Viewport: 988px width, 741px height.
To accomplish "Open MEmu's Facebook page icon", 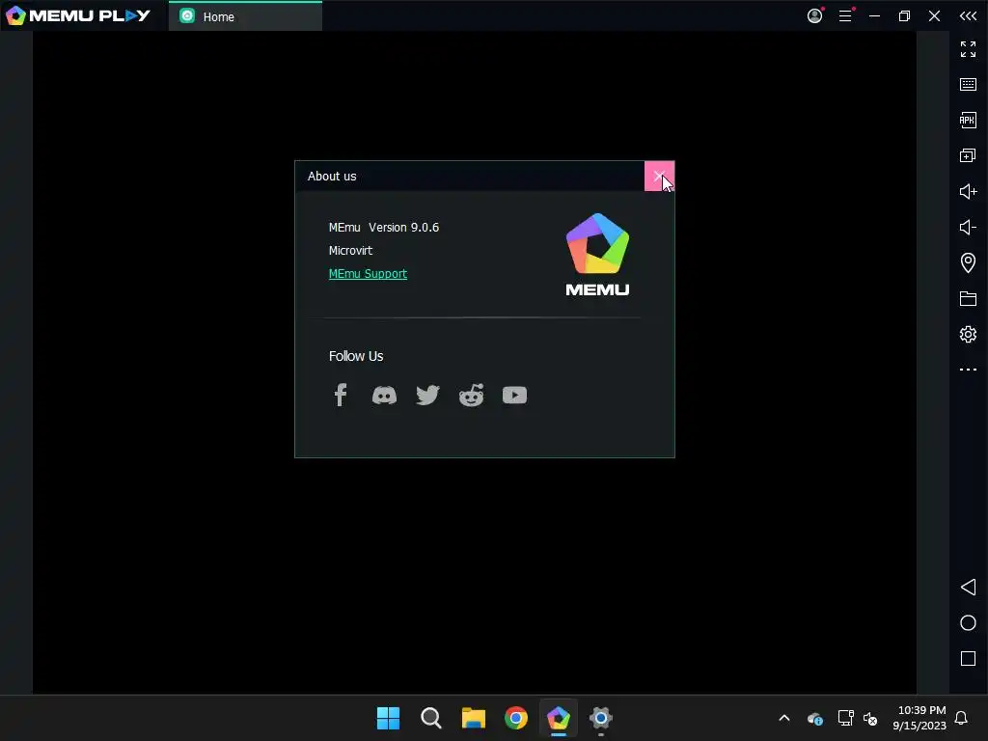I will (x=341, y=395).
